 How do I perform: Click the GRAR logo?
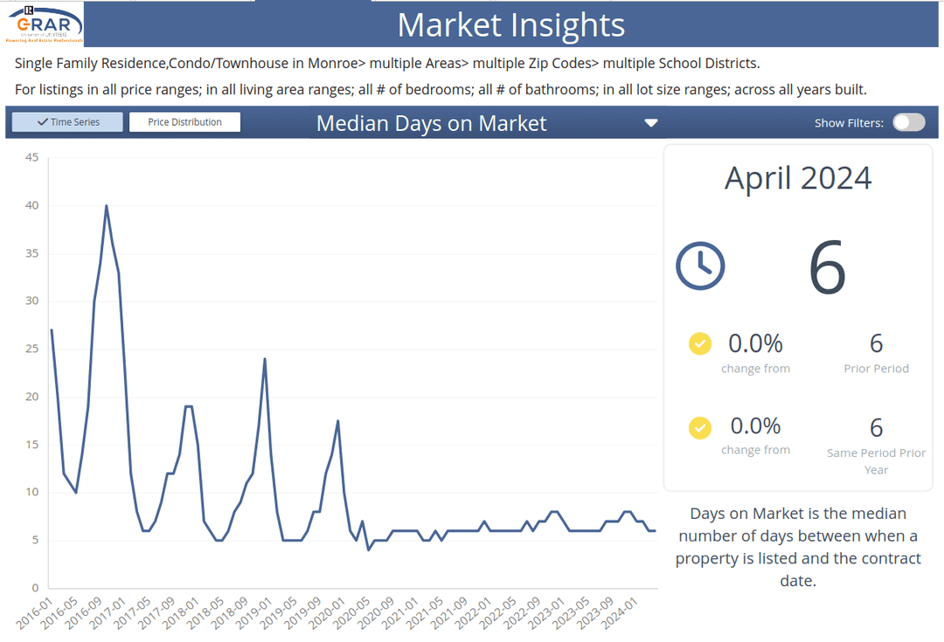pos(43,24)
